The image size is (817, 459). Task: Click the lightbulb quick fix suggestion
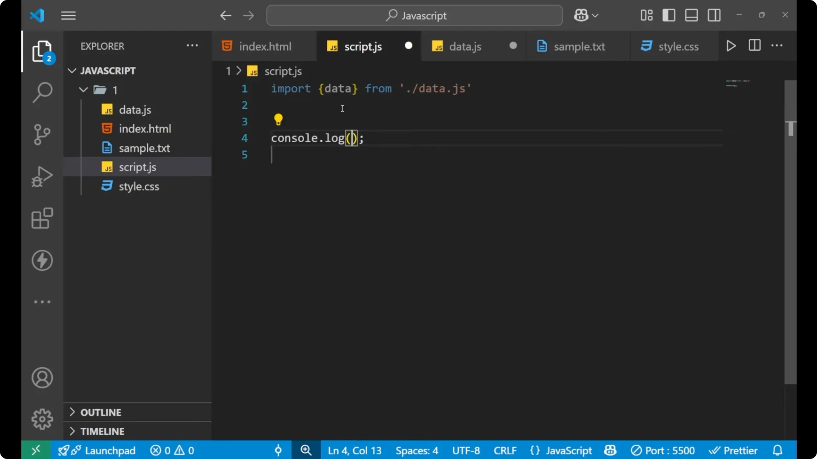278,119
